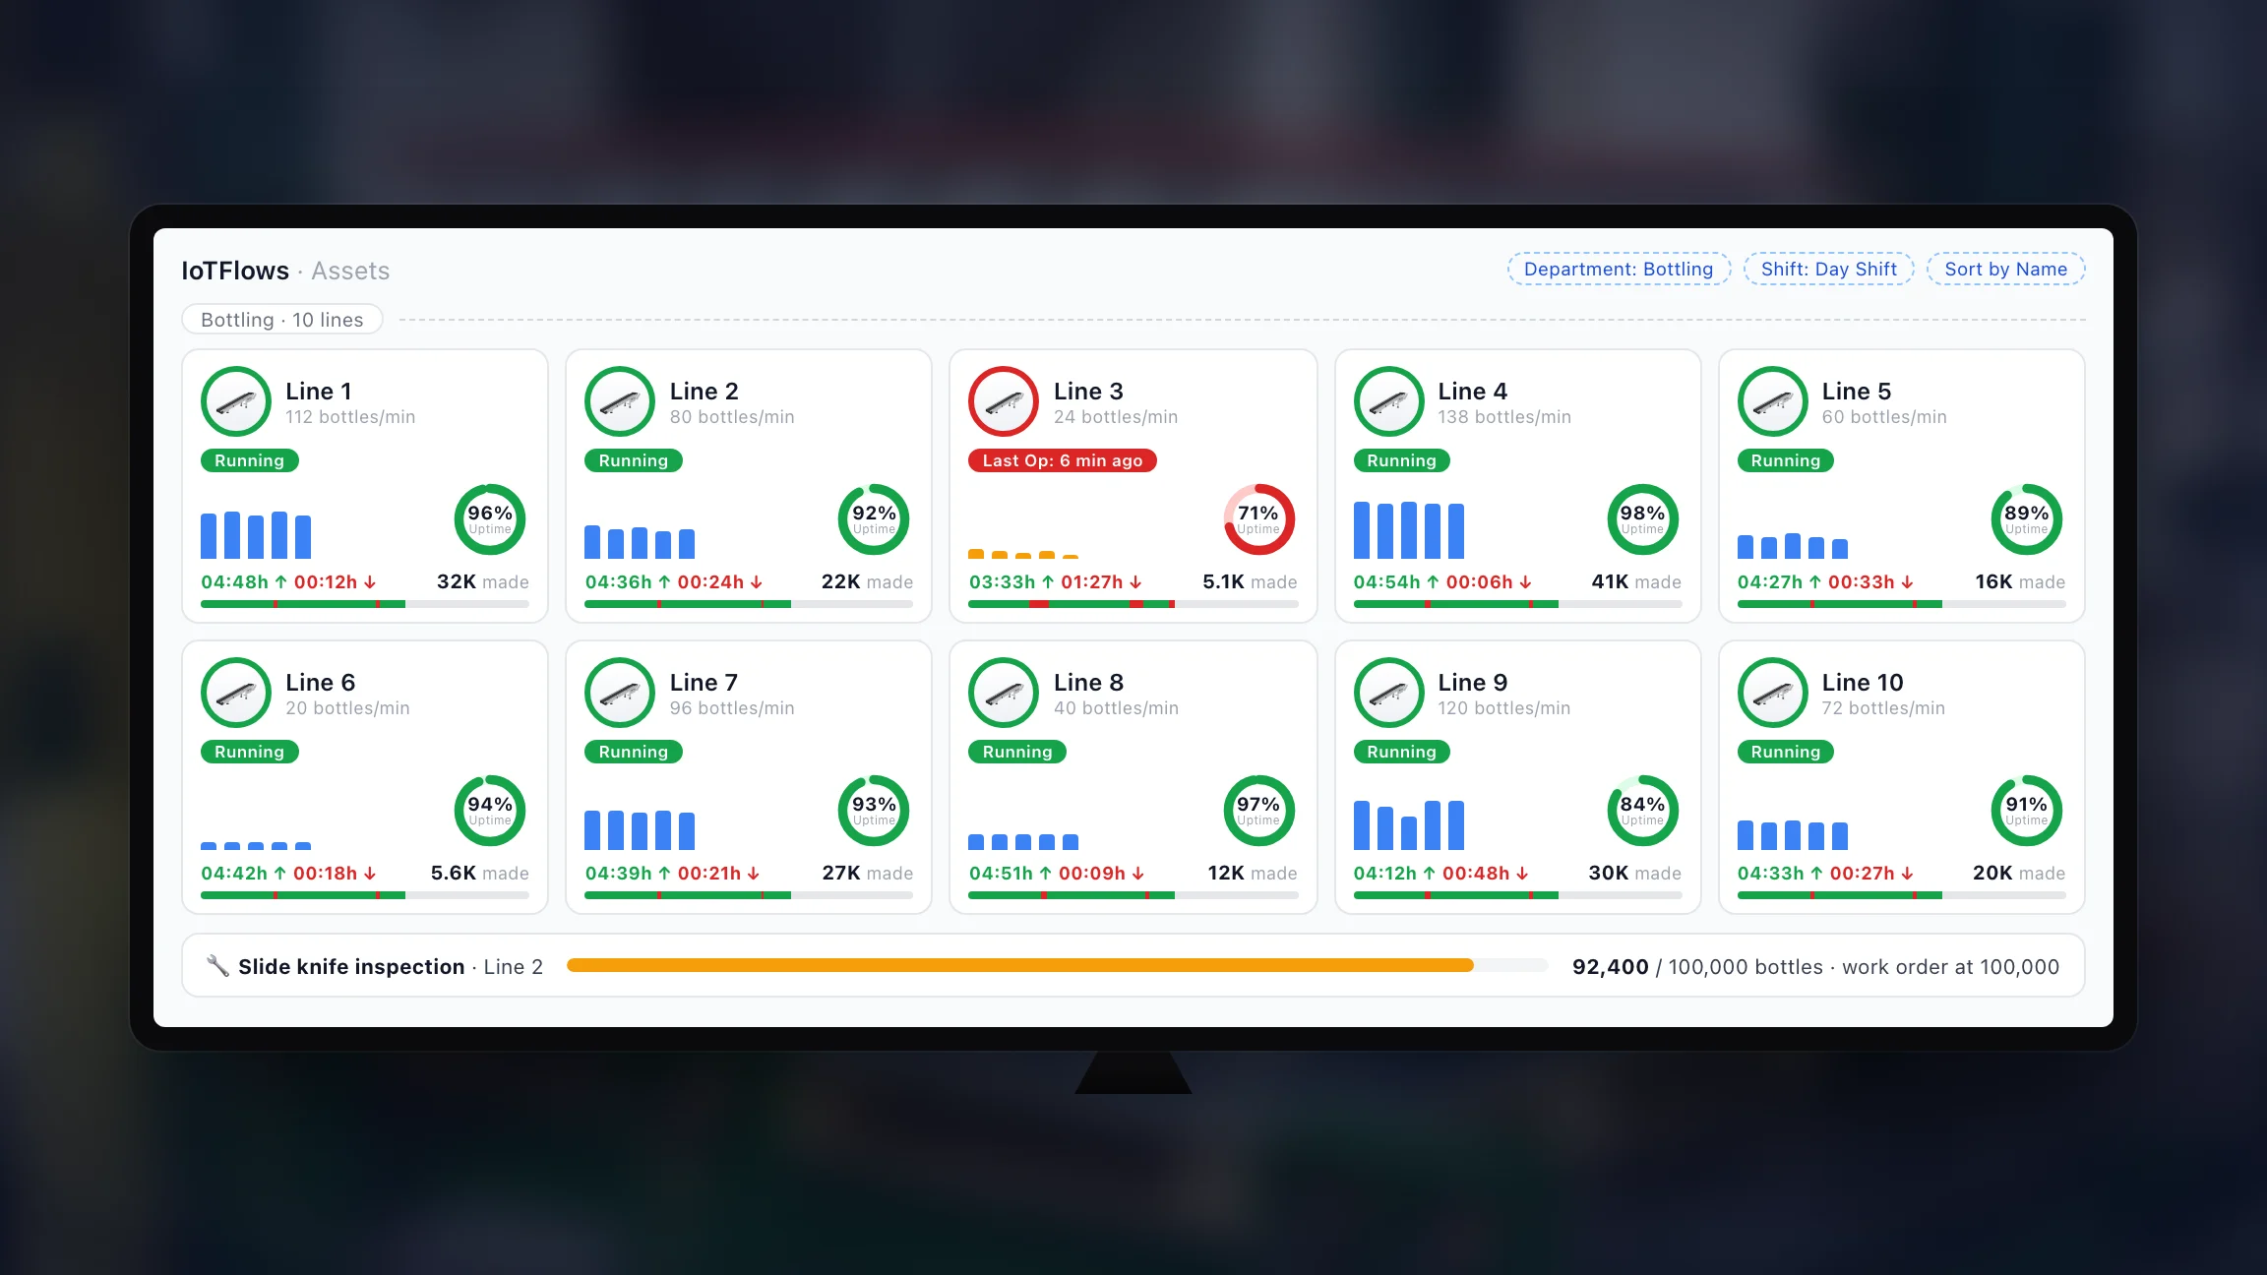The image size is (2267, 1275).
Task: Click the Running badge on Line 10
Action: [1786, 752]
